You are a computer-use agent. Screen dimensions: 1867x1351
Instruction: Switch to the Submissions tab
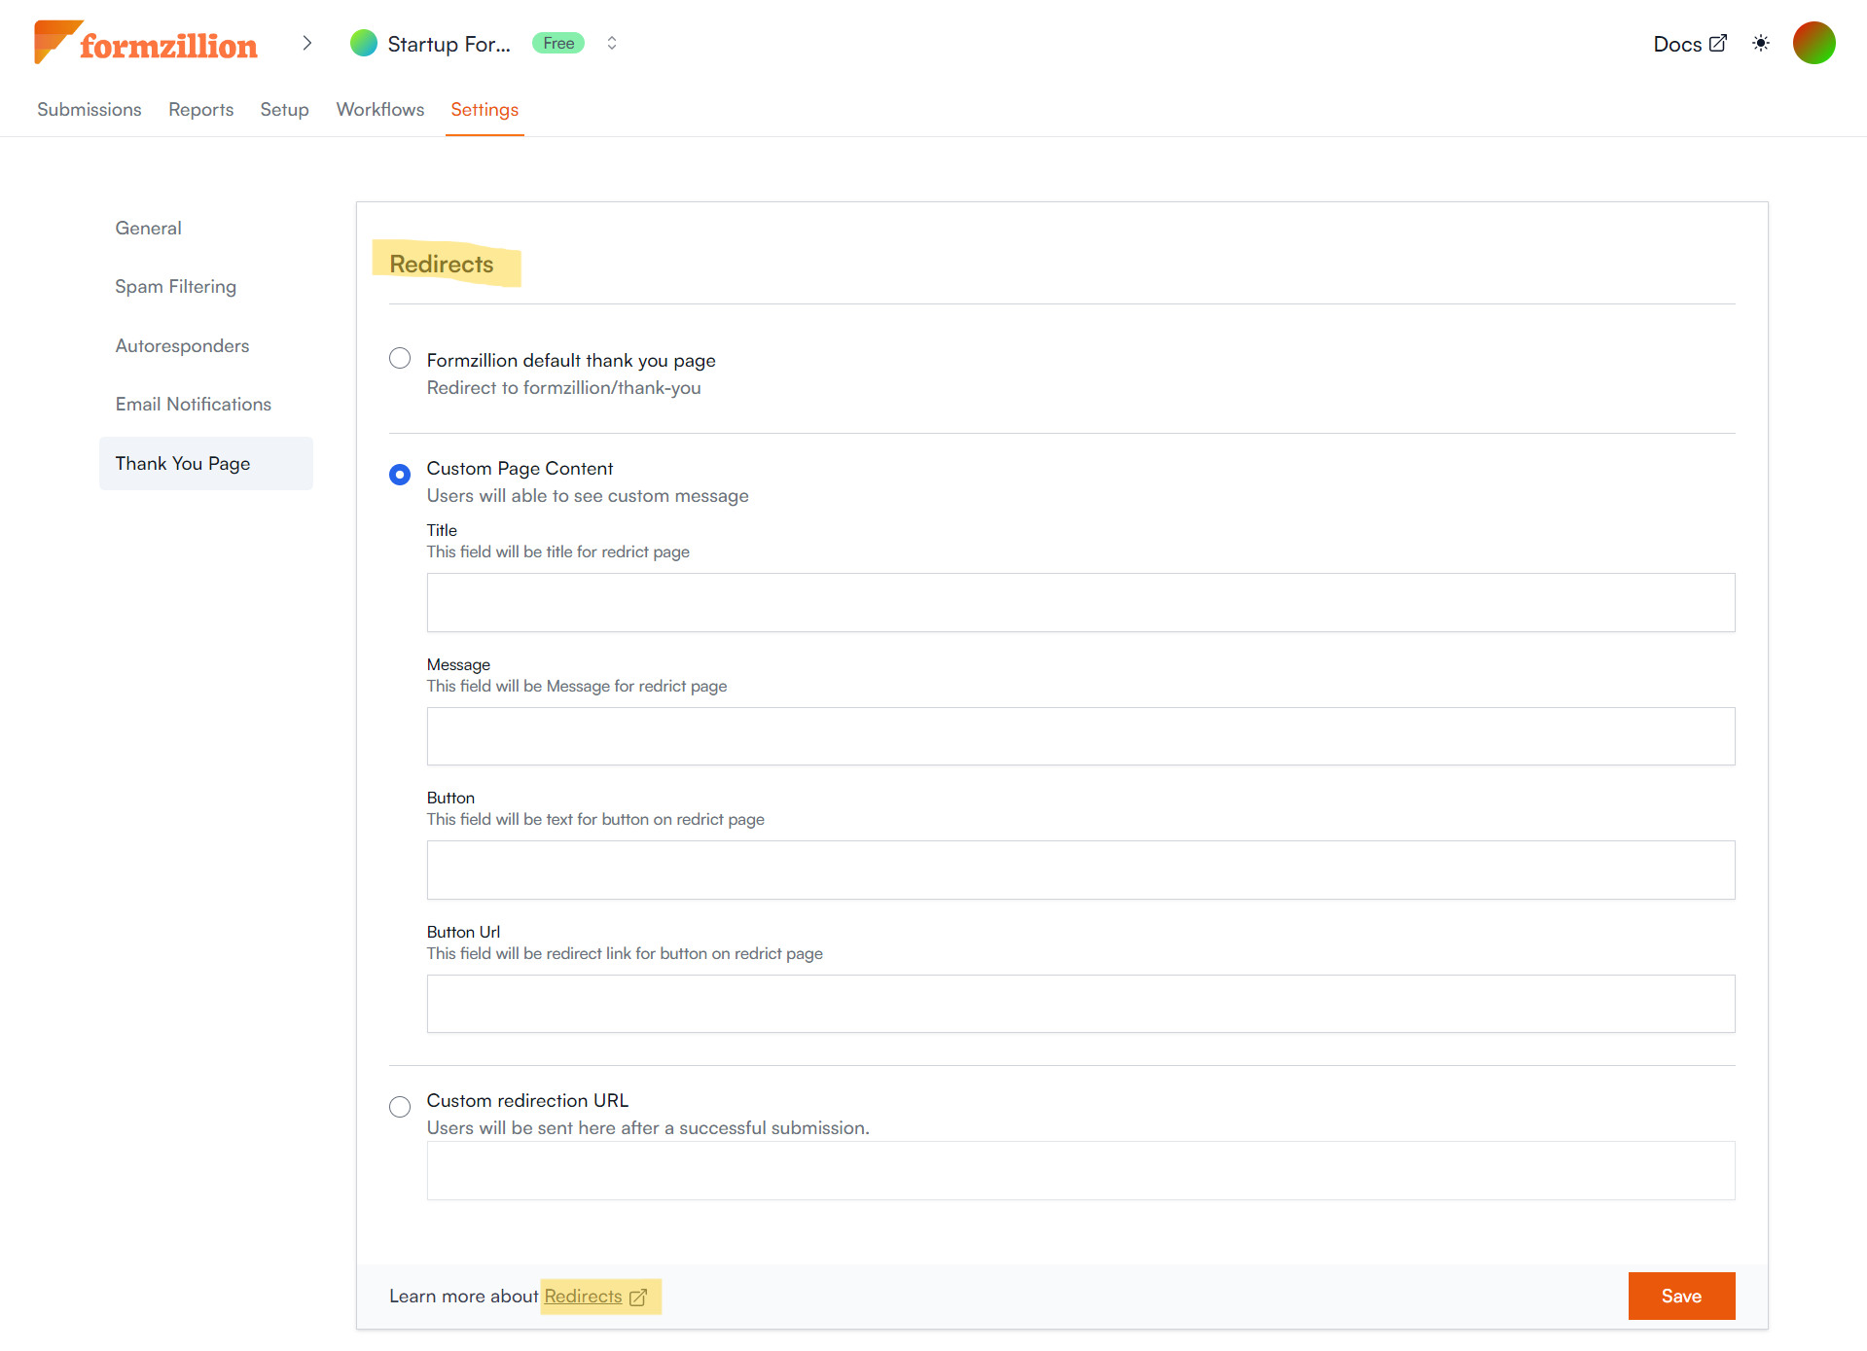click(89, 110)
